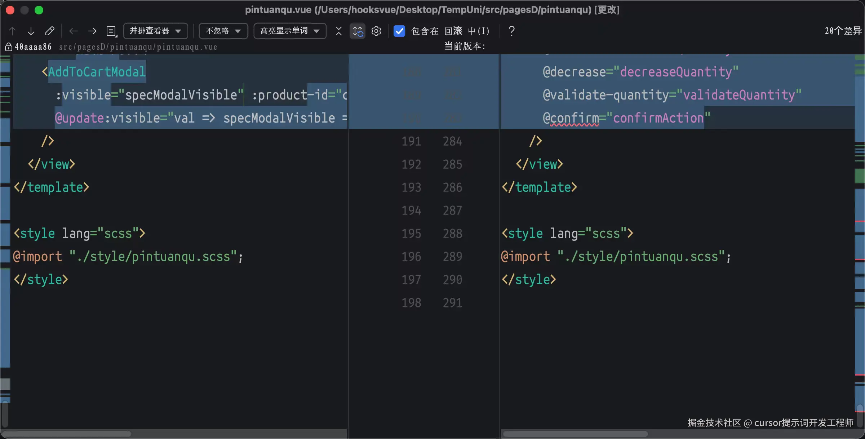Click the @confirm attribute in right pane
Screen dimensions: 865x439
pos(571,118)
